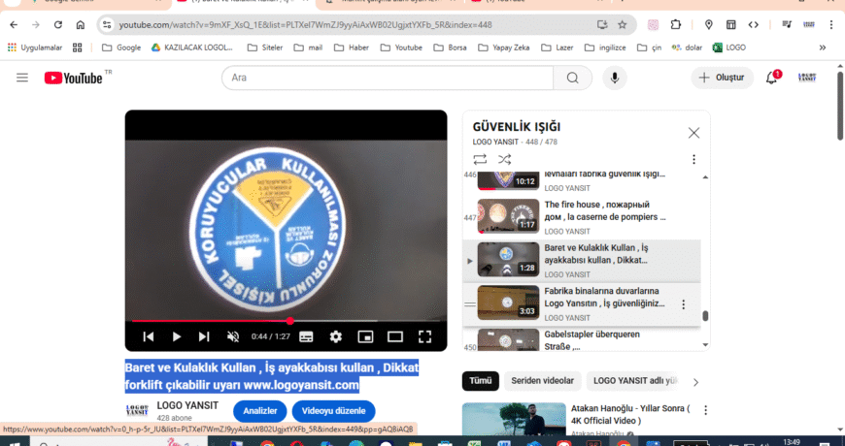The image size is (845, 446).
Task: Open the Google bookmarks folder
Action: tap(121, 48)
